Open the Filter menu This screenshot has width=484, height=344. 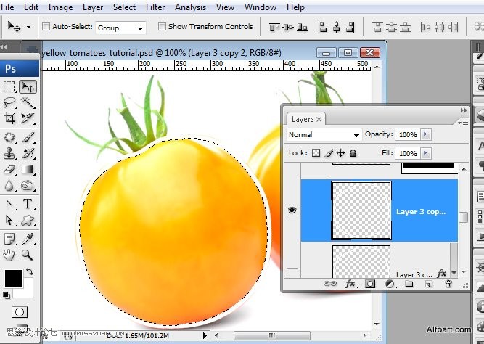[155, 7]
